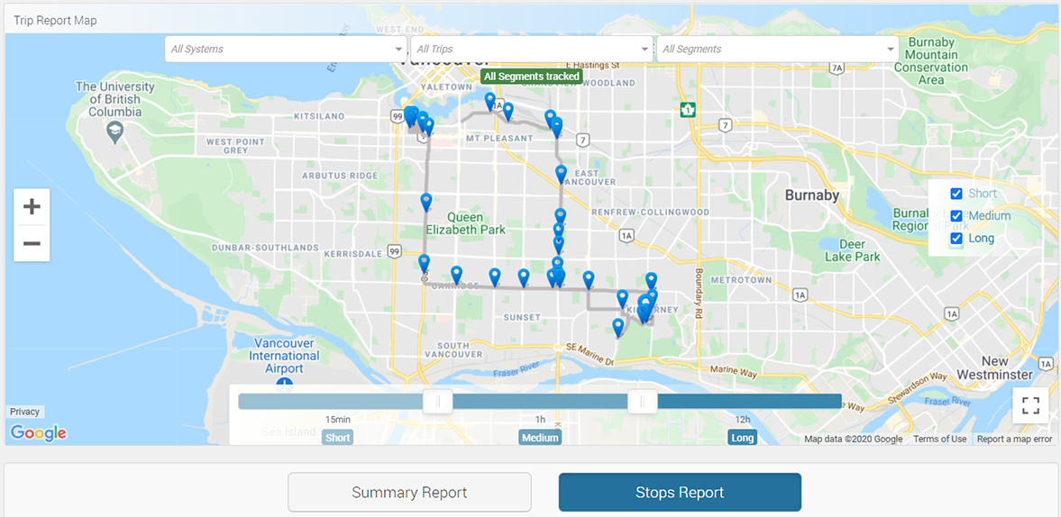Screen dimensions: 1061x517
Task: Open the Terms of Use link
Action: click(939, 440)
